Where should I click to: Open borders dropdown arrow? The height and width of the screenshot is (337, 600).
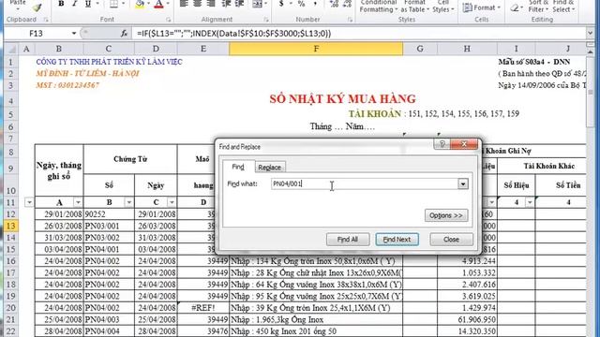[x=123, y=4]
